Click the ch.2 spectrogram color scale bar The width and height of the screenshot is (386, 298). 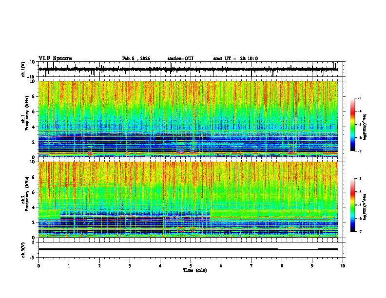coord(353,205)
